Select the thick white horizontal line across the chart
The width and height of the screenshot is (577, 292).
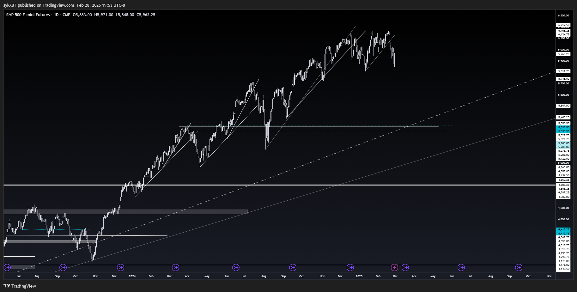(279, 185)
